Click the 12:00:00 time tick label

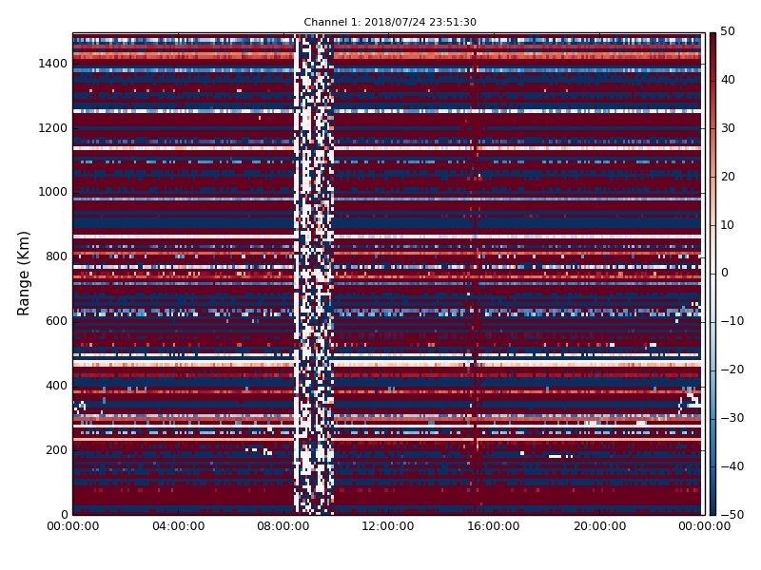coord(388,526)
